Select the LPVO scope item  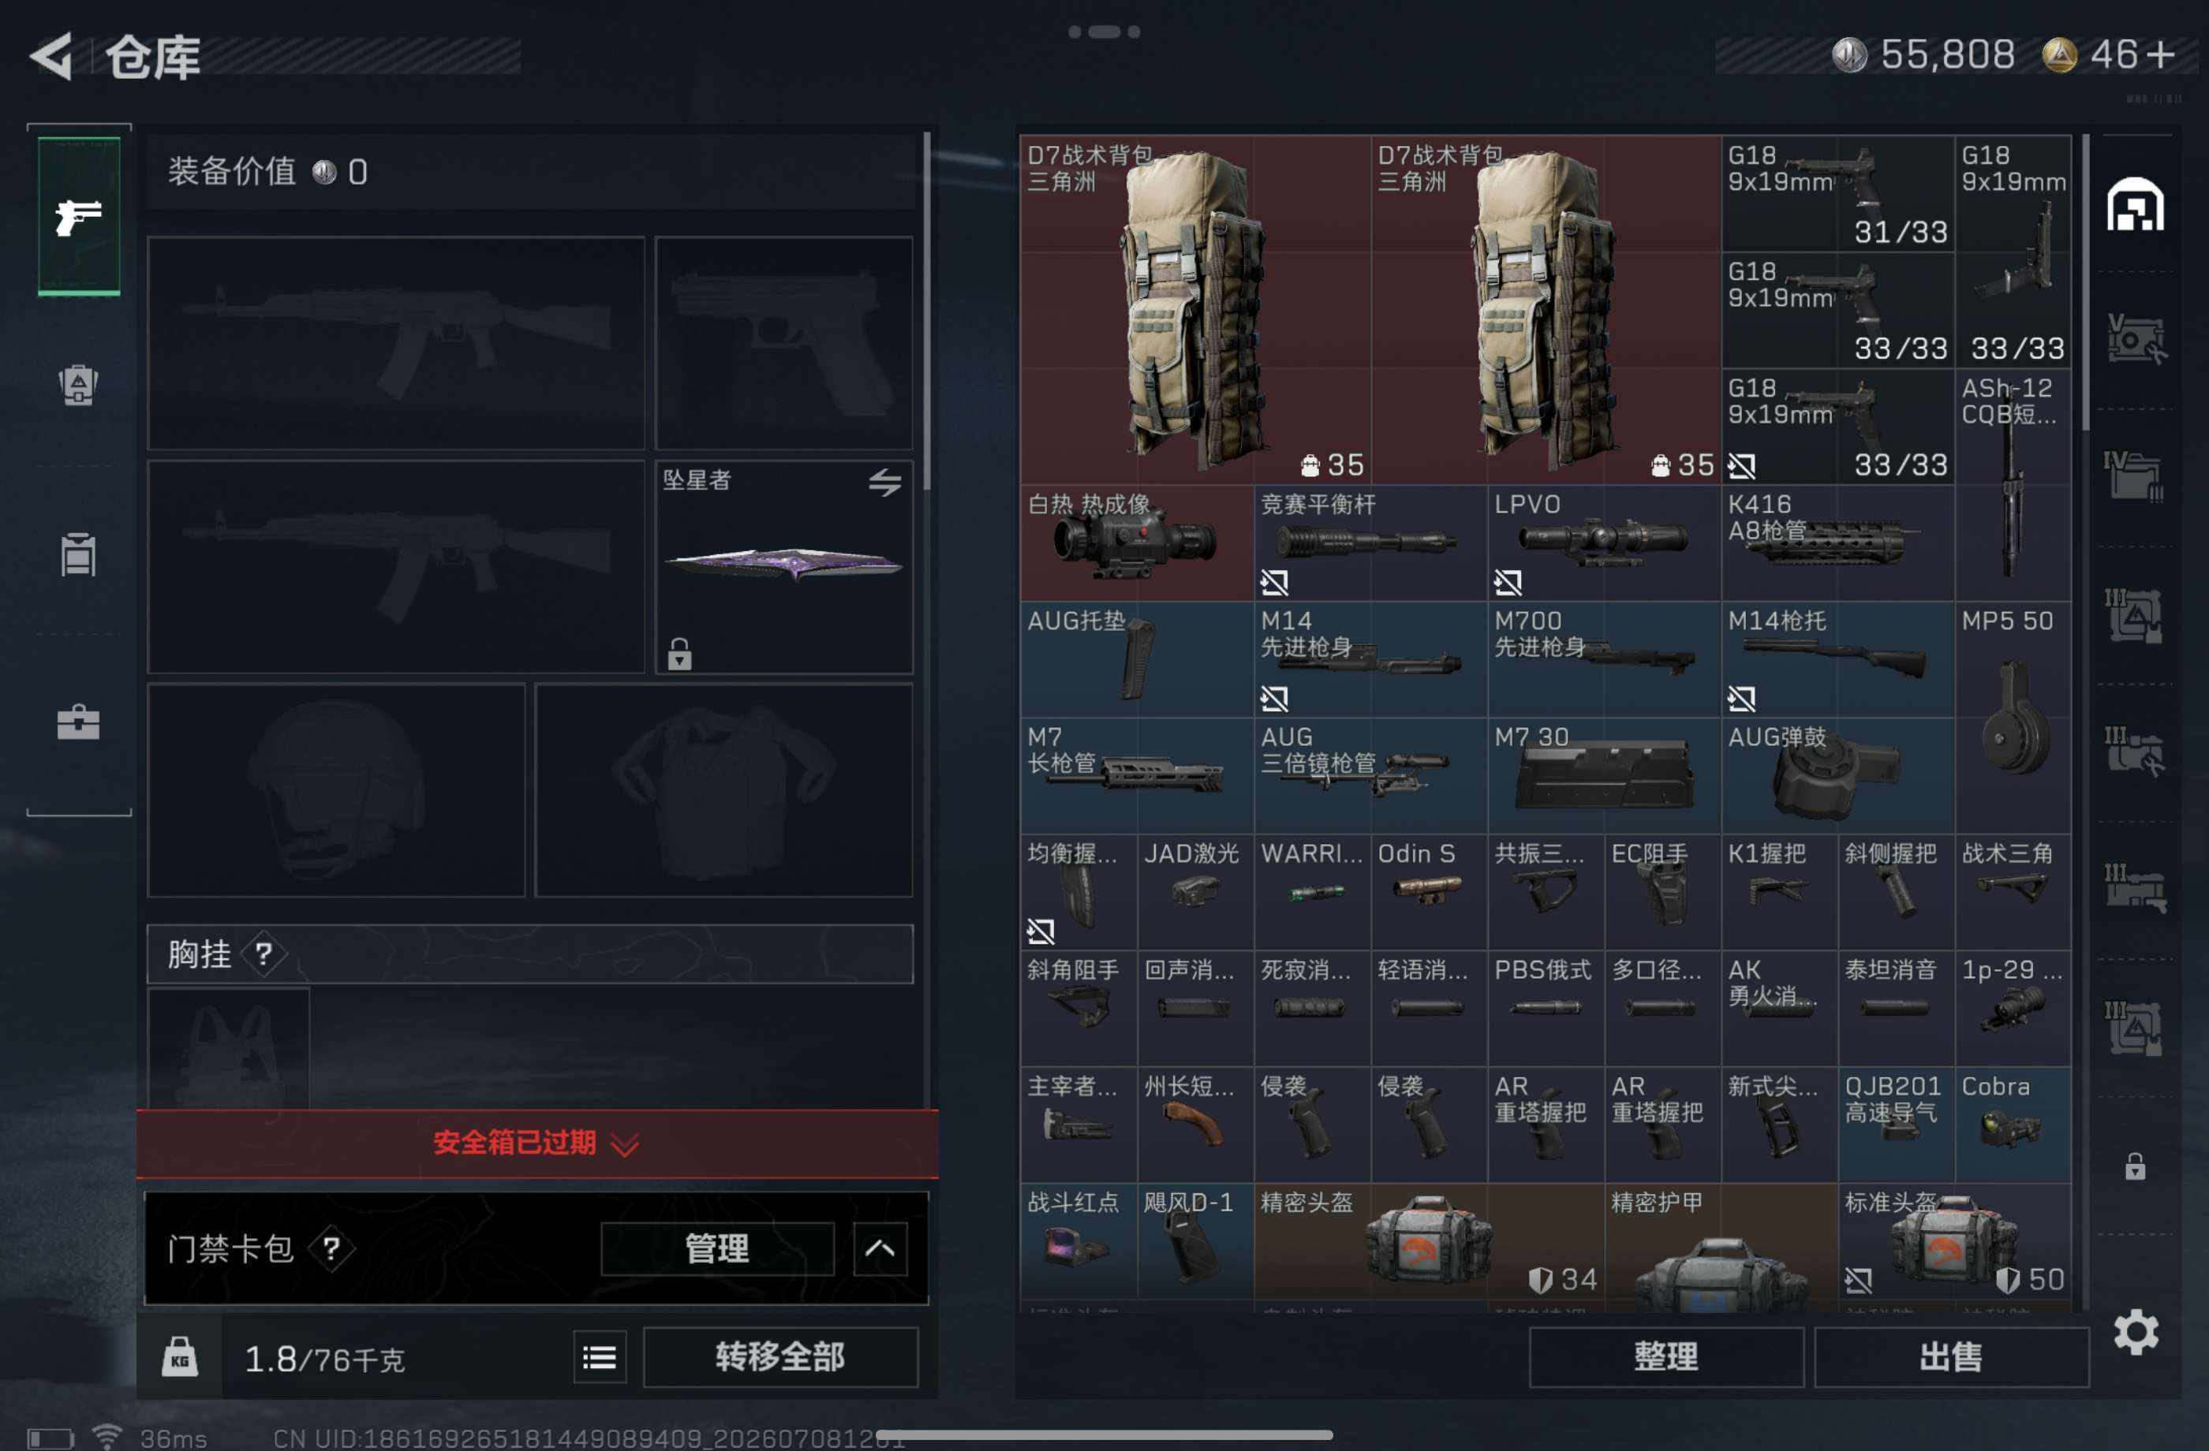pos(1604,543)
